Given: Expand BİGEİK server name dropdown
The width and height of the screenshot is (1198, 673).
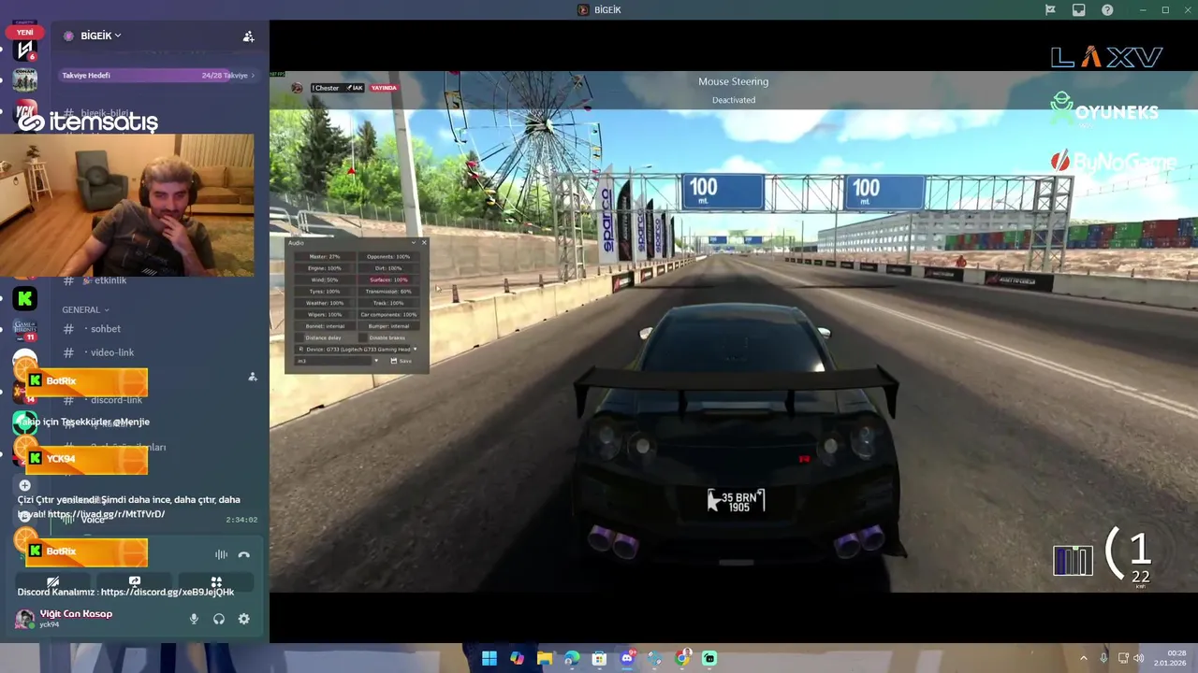Looking at the screenshot, I should click(118, 36).
